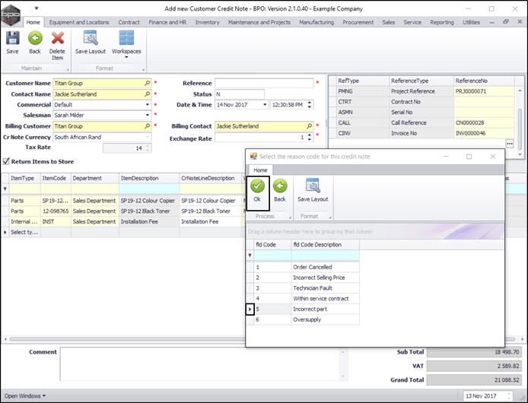Open the Maintenance and Projects tab
528x403 pixels.
(x=259, y=22)
